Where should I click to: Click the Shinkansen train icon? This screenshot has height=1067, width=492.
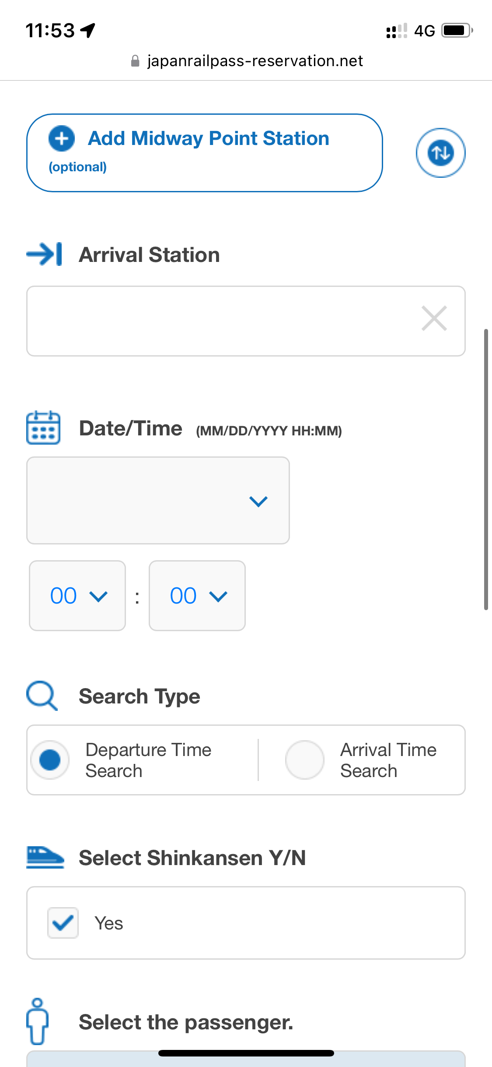[45, 857]
